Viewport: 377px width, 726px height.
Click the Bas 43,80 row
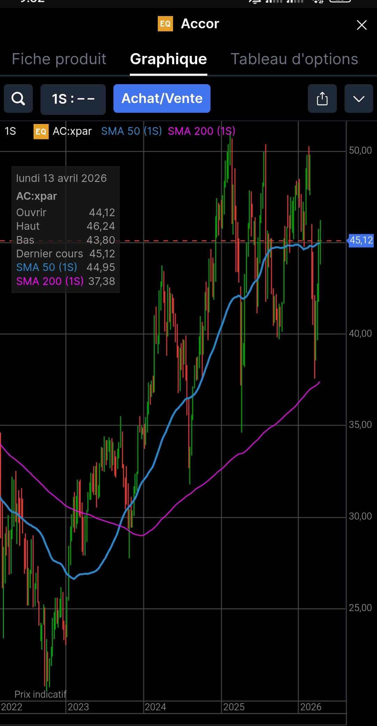click(66, 240)
